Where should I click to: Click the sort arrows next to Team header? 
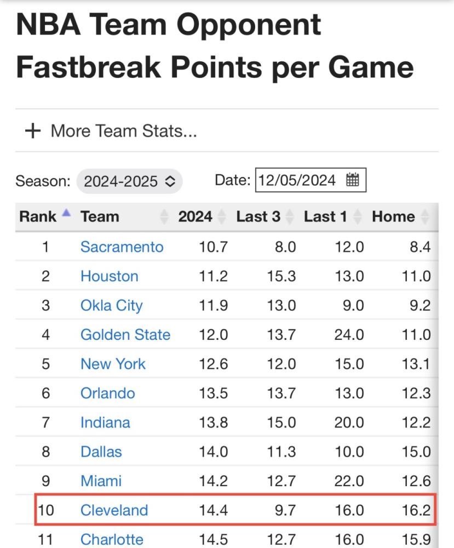(164, 216)
